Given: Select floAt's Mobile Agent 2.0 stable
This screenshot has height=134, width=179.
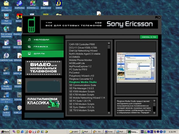Looking at the screenshot, I should (x=85, y=54).
